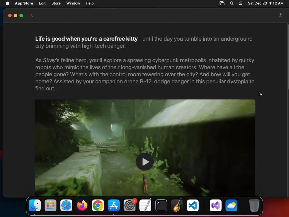Open the Store menu

(x=56, y=3)
